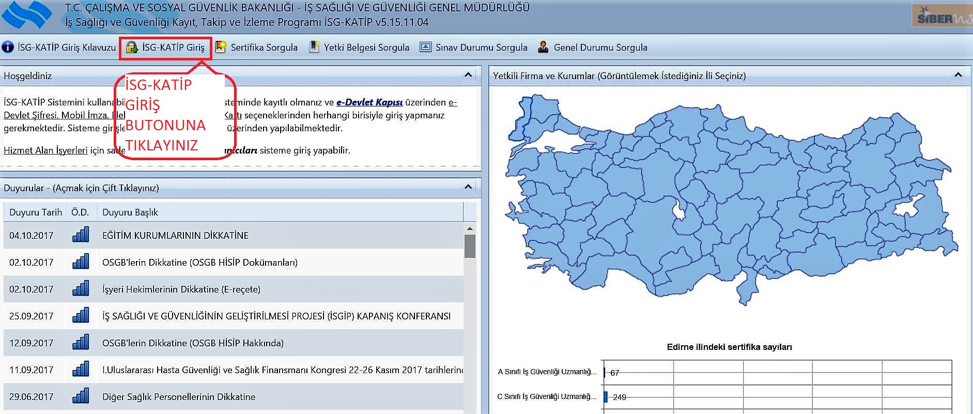The width and height of the screenshot is (973, 414).
Task: Click the announcements list scrollbar thumb
Action: [x=470, y=246]
